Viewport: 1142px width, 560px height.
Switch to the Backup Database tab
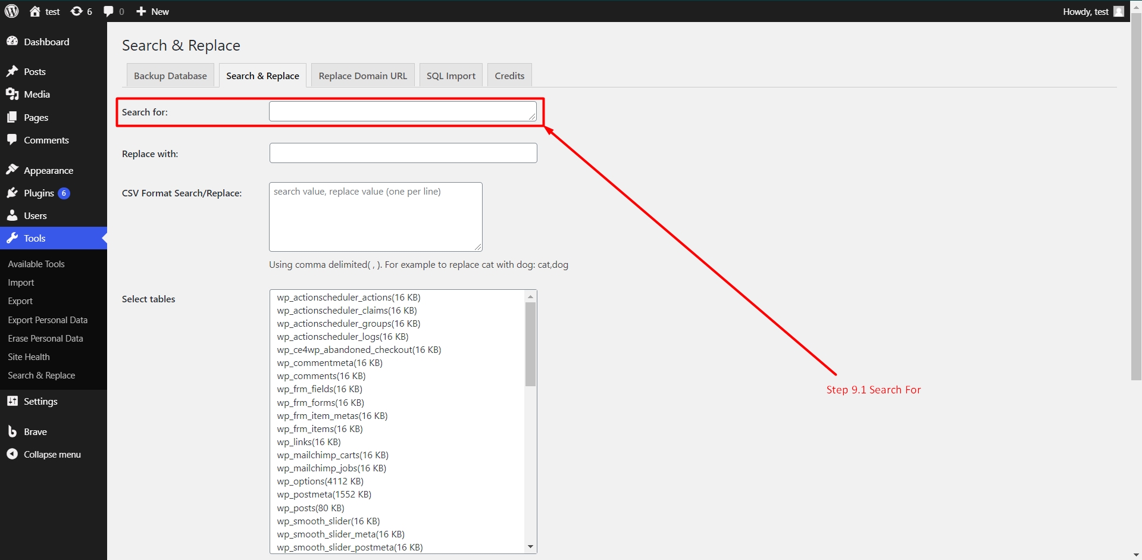point(170,76)
